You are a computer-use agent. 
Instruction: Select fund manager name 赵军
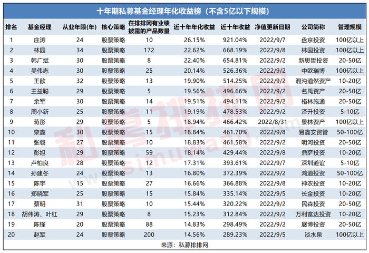coord(40,235)
